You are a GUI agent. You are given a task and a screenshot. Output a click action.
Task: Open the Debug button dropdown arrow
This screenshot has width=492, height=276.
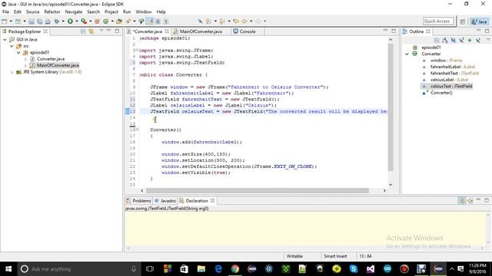click(63, 21)
